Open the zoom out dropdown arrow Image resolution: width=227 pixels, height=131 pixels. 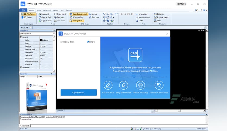click(113, 17)
